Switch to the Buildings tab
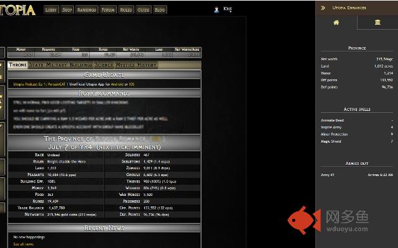Image resolution: width=398 pixels, height=248 pixels. click(81, 64)
